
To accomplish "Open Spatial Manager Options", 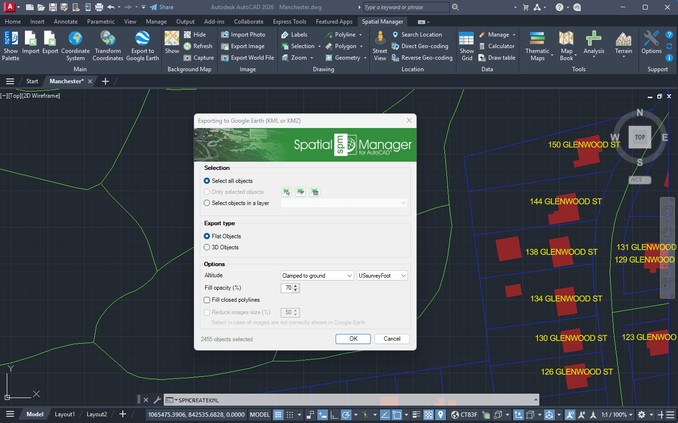I will click(652, 43).
